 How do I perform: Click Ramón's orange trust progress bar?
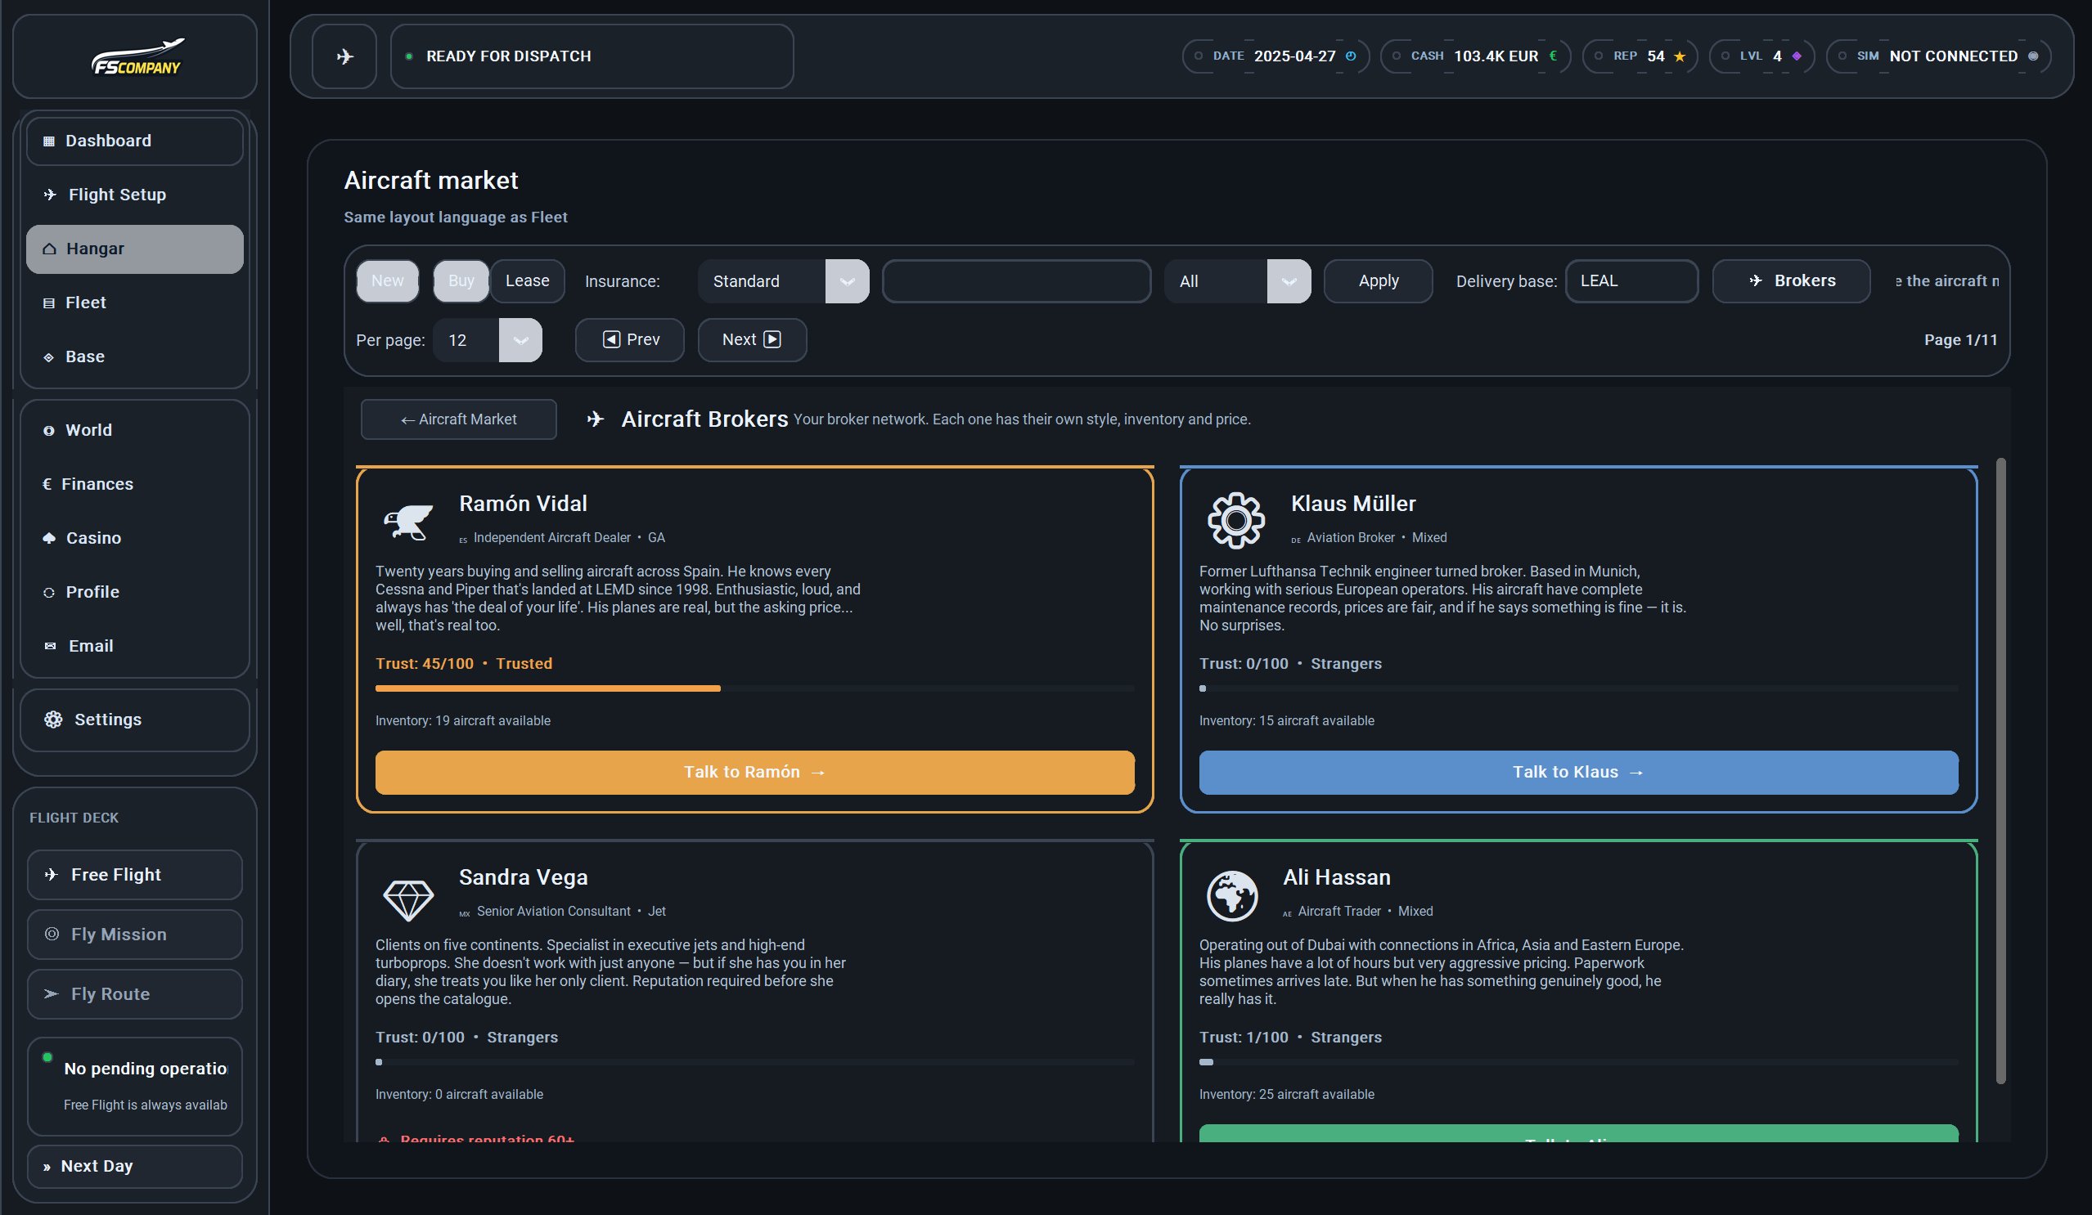click(547, 688)
